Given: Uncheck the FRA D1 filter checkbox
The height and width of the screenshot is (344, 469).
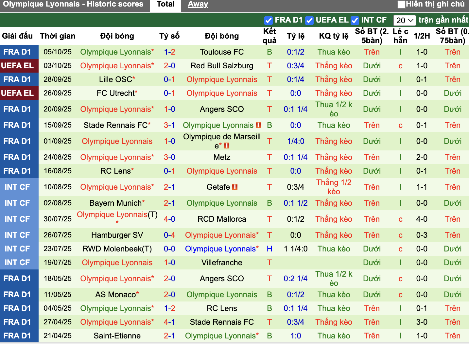Looking at the screenshot, I should 268,20.
